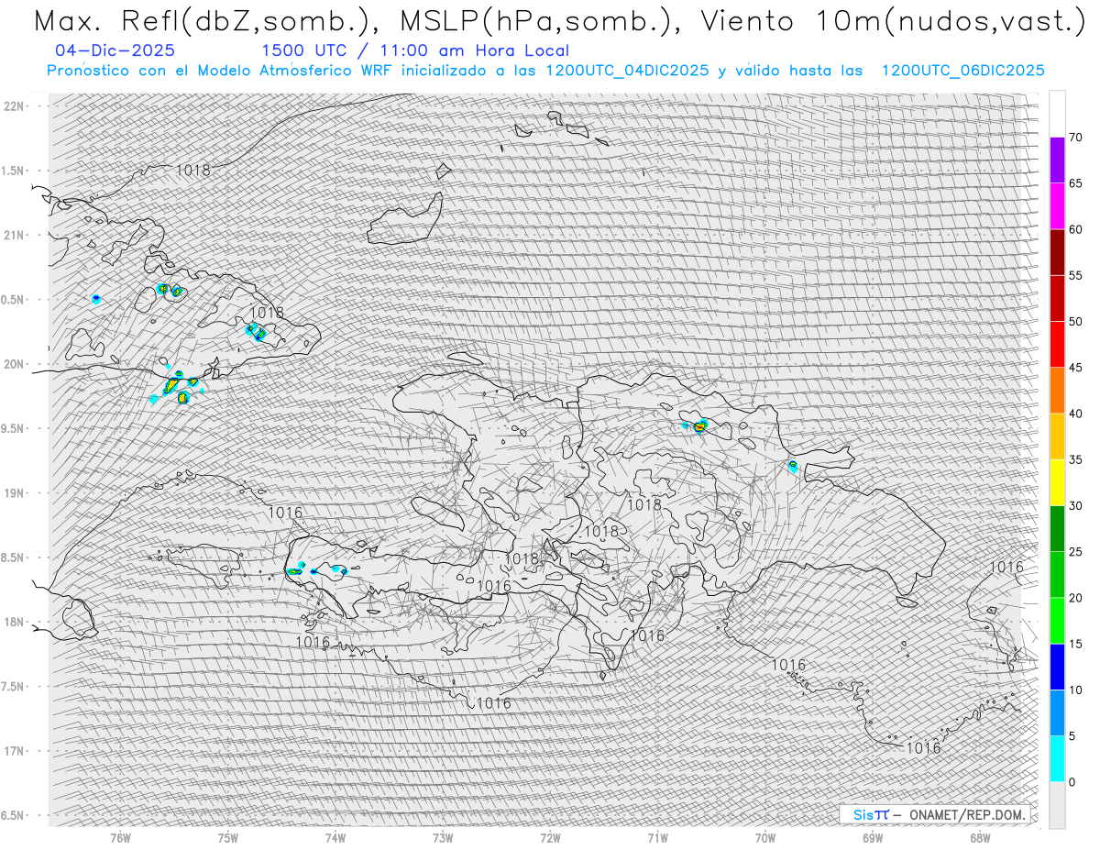
Task: Click the gray below-0 color bar segment
Action: coord(1057,805)
